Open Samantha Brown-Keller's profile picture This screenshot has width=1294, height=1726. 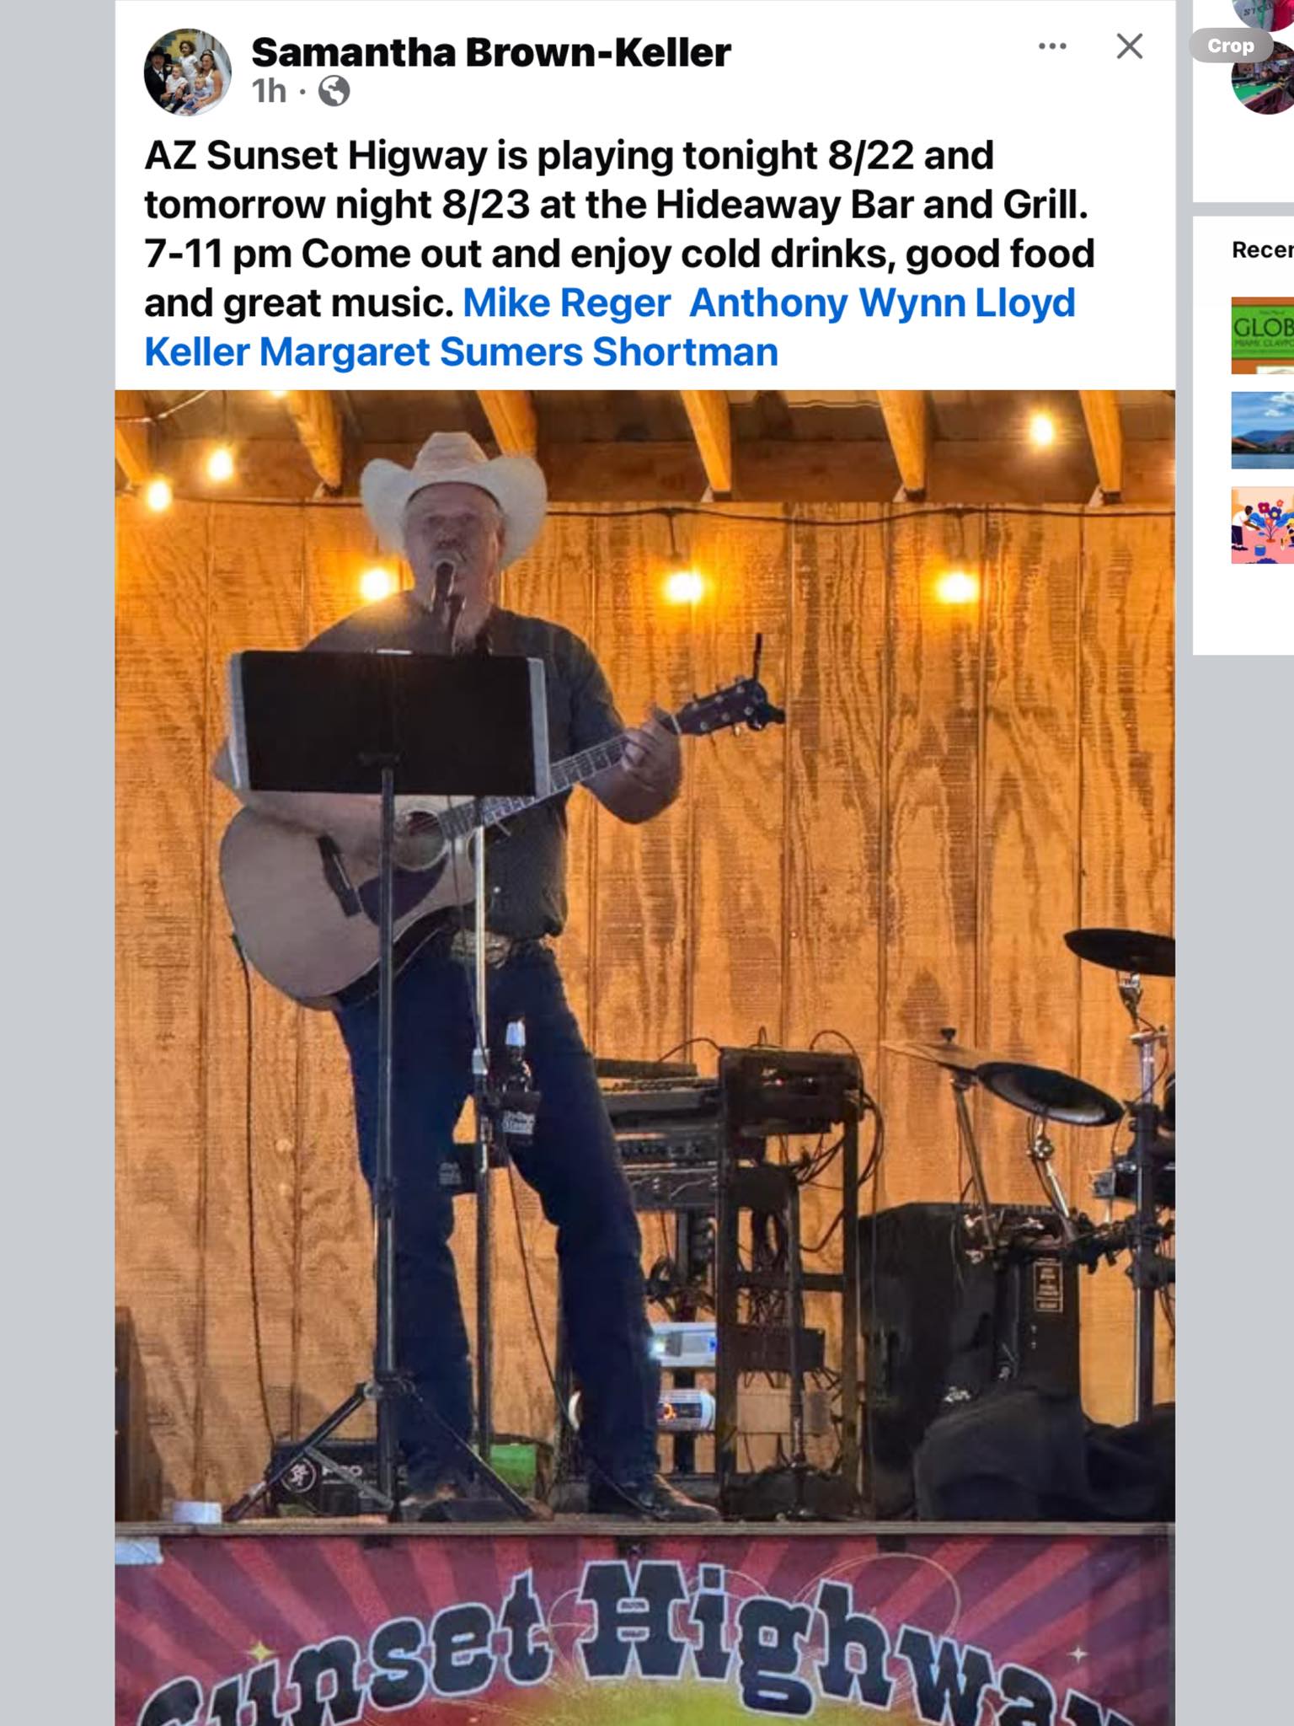click(x=187, y=71)
